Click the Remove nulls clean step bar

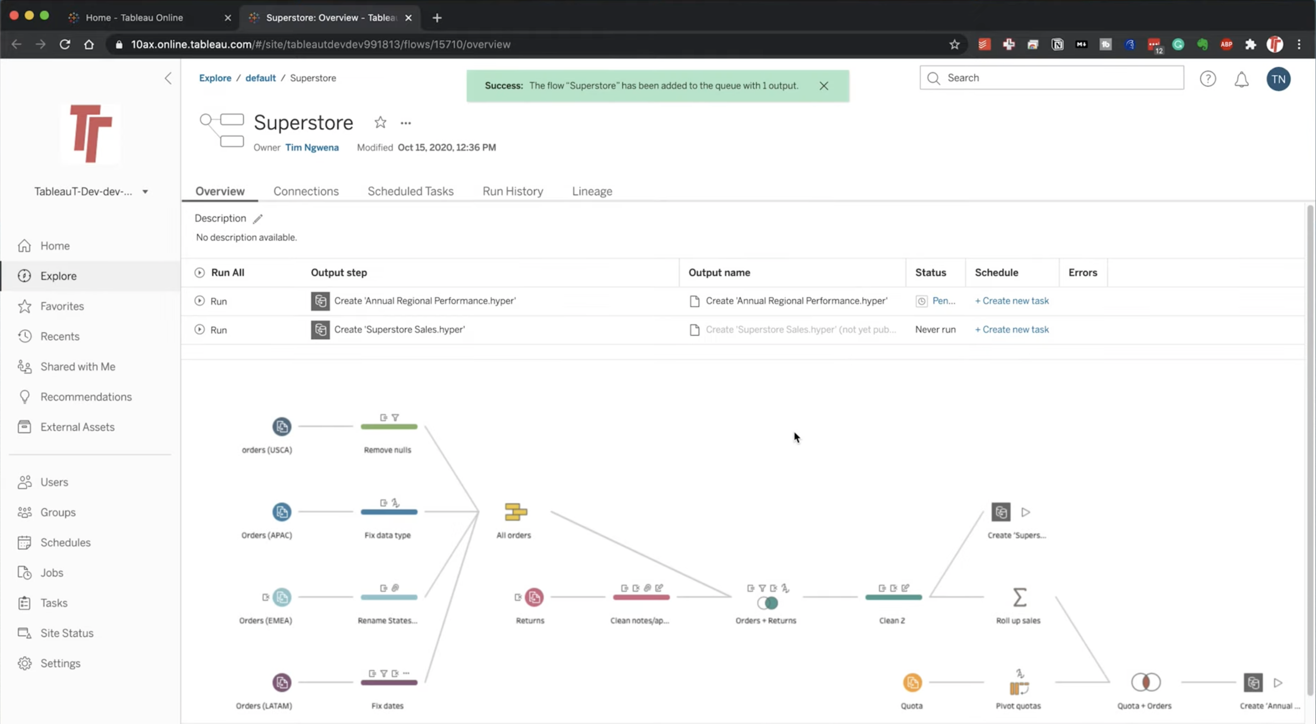(x=389, y=427)
